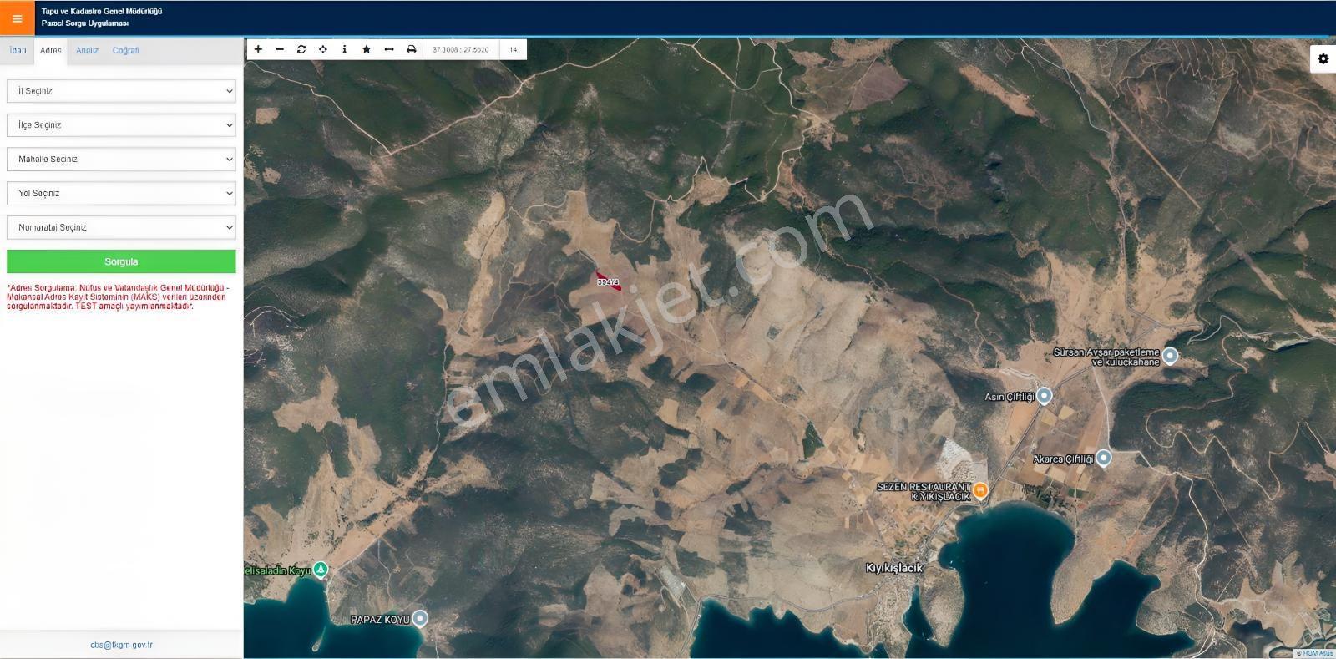The width and height of the screenshot is (1336, 659).
Task: Click the star favorites icon
Action: coord(367,49)
